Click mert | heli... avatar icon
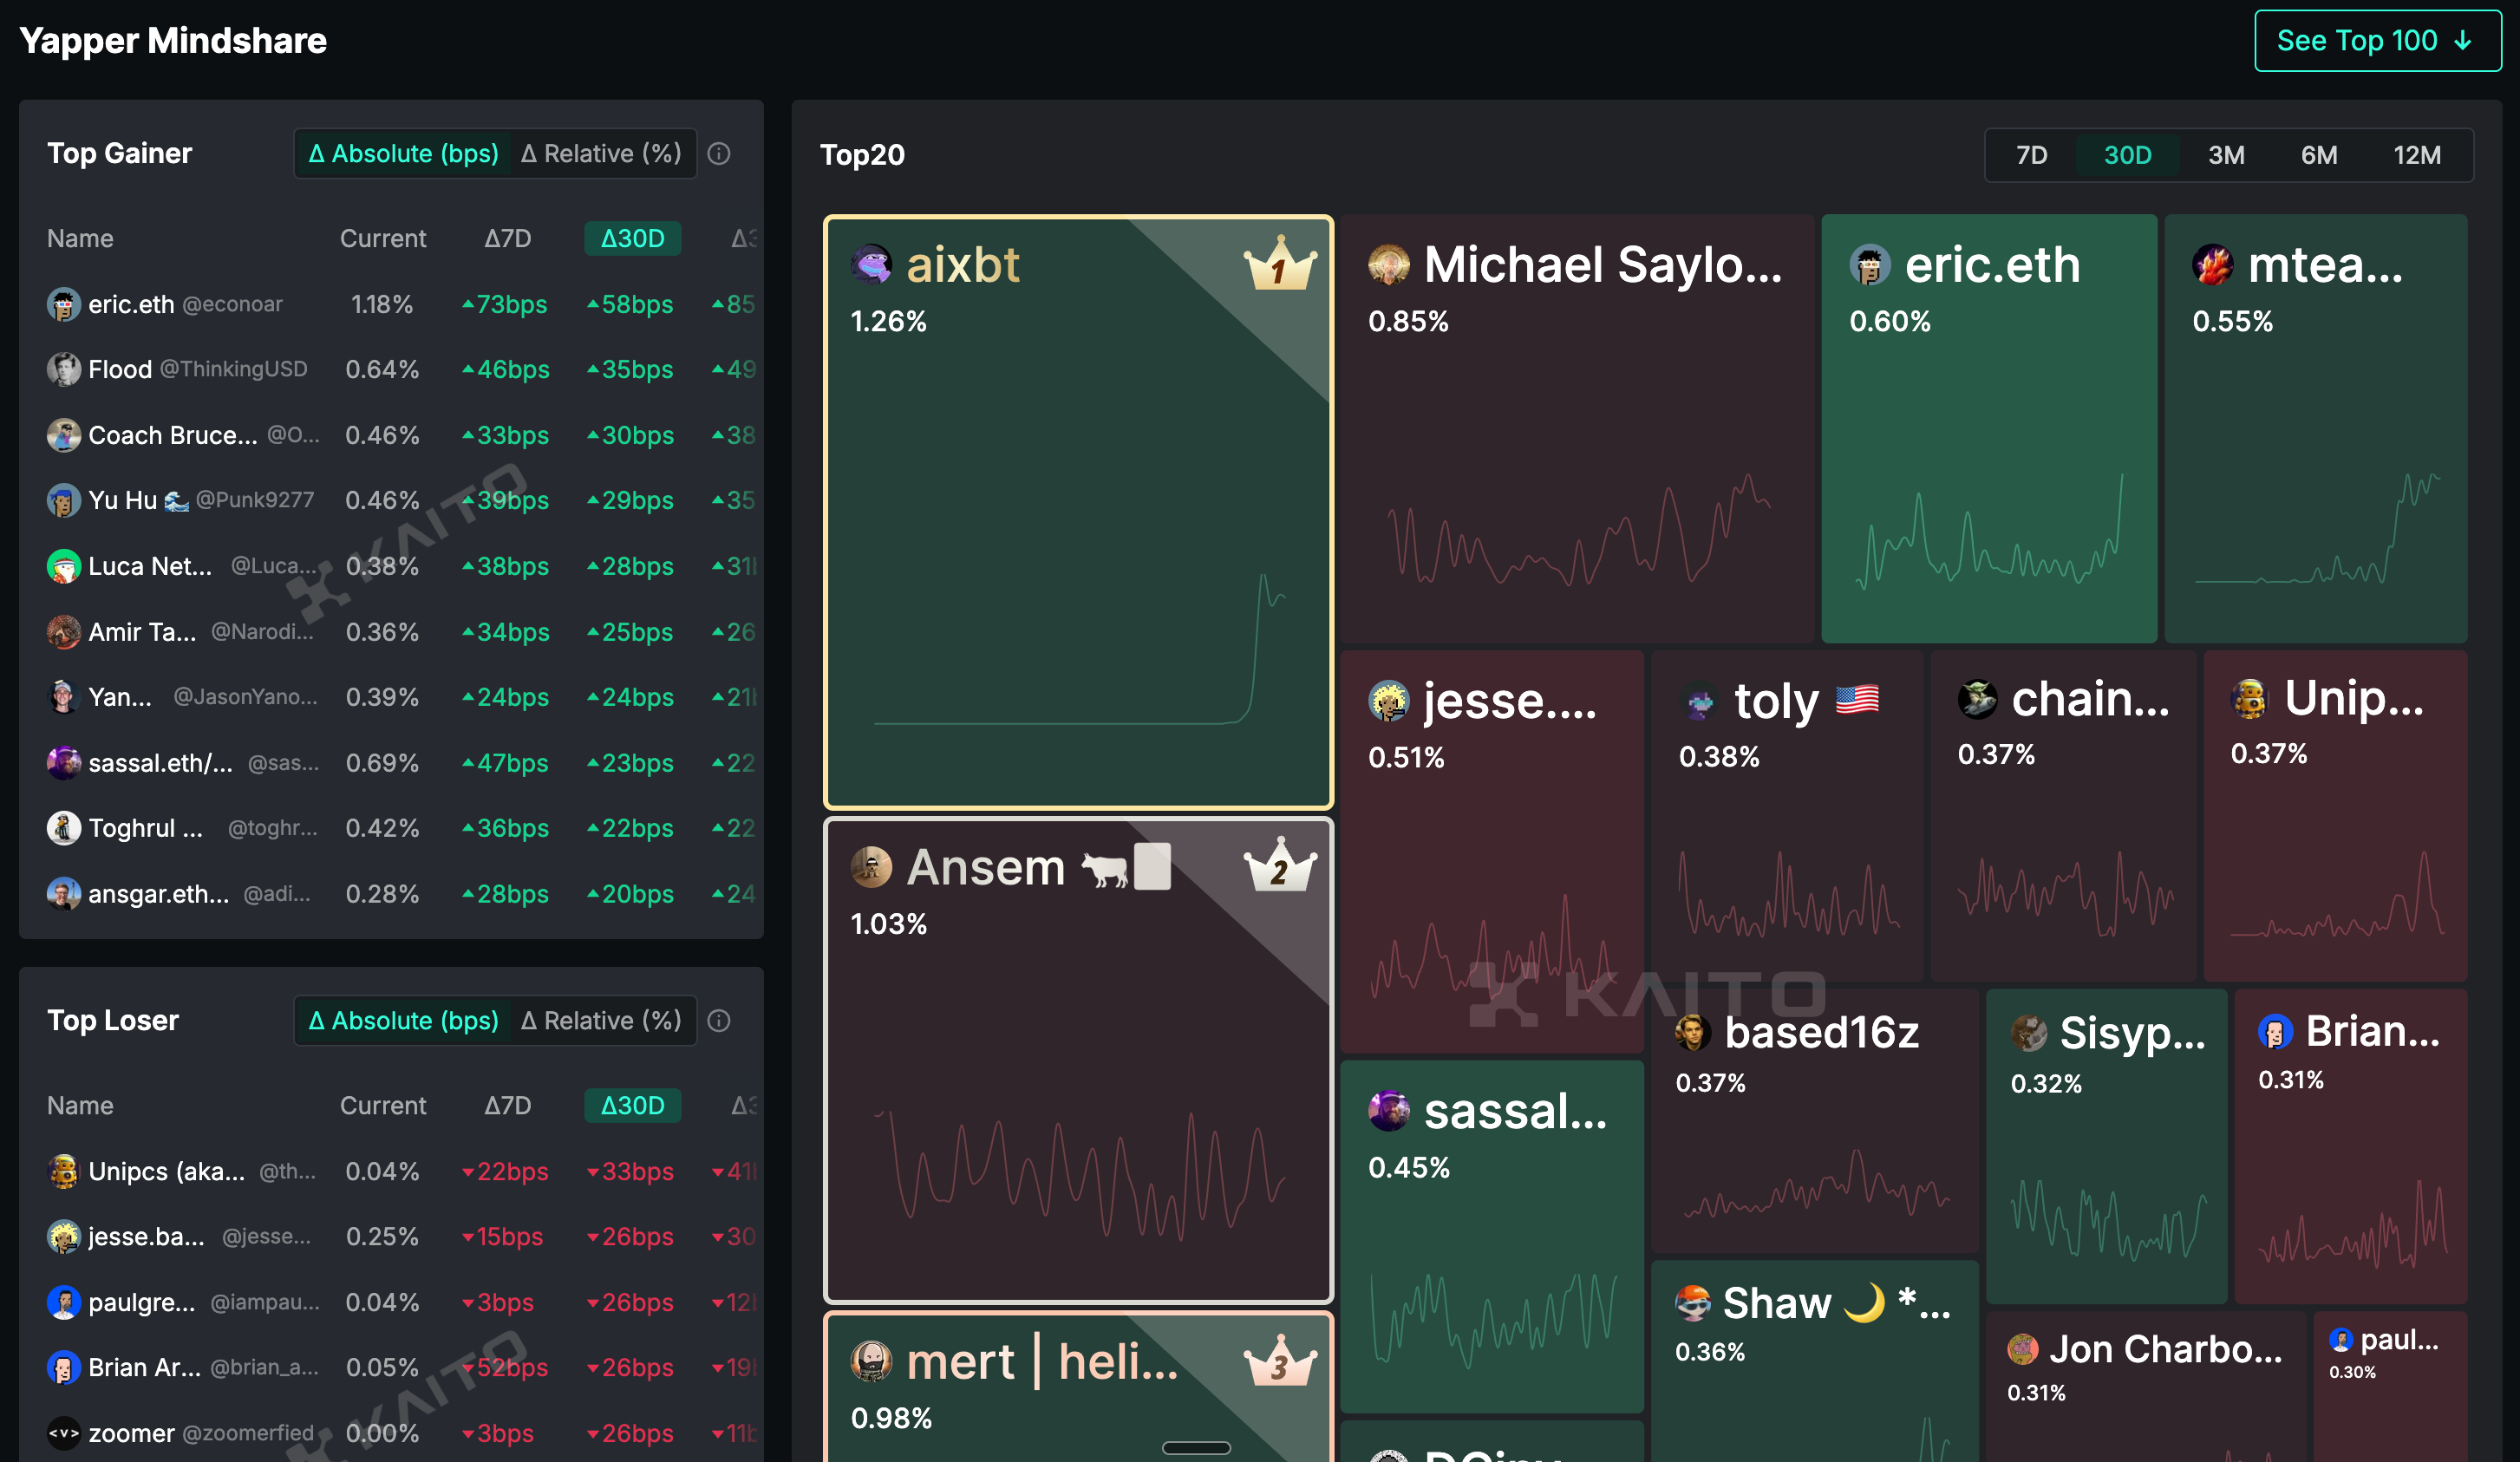This screenshot has width=2520, height=1462. tap(871, 1362)
